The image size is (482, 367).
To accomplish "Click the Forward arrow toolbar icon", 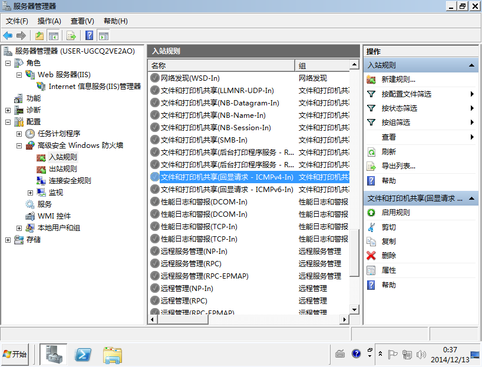I will pyautogui.click(x=21, y=36).
